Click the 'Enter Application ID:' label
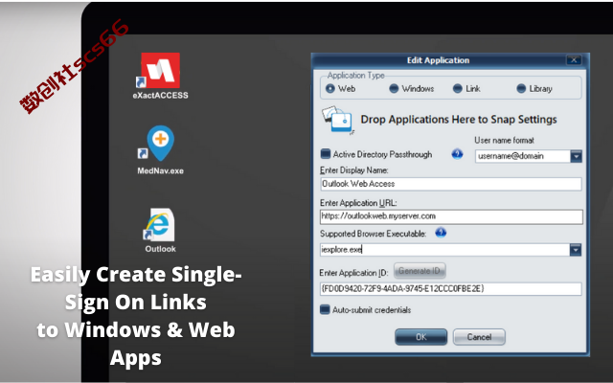 (353, 273)
